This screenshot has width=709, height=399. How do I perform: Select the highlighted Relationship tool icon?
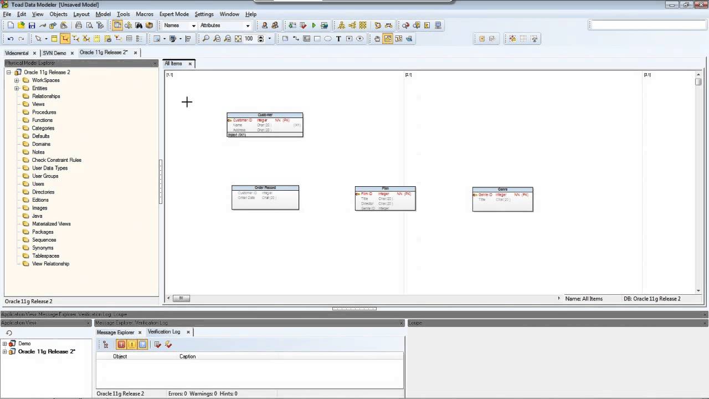pyautogui.click(x=65, y=39)
